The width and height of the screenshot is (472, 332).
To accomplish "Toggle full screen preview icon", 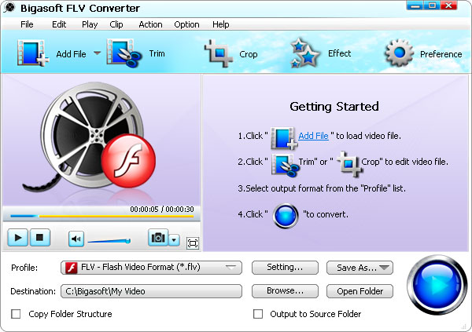I will click(x=193, y=243).
